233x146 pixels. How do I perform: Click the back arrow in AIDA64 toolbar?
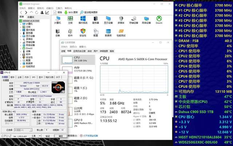coord(21,13)
